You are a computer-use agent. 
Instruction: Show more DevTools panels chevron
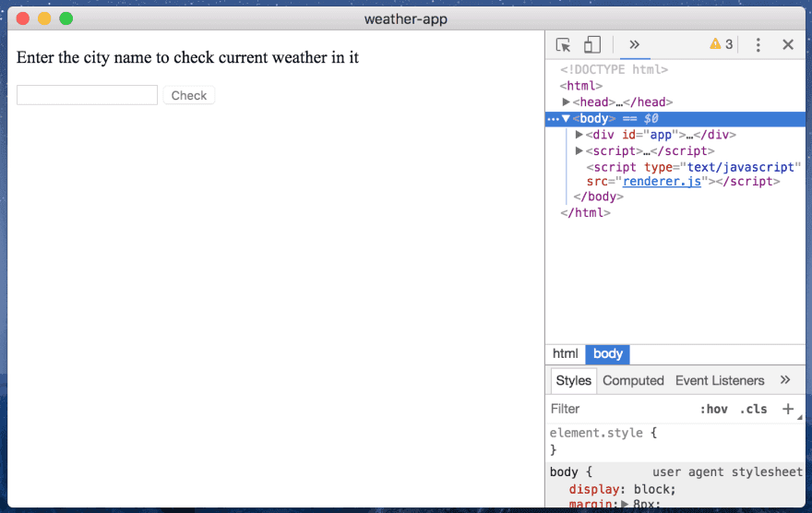635,44
